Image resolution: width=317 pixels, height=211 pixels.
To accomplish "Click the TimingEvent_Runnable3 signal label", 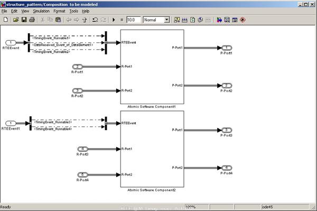I will tap(53, 122).
